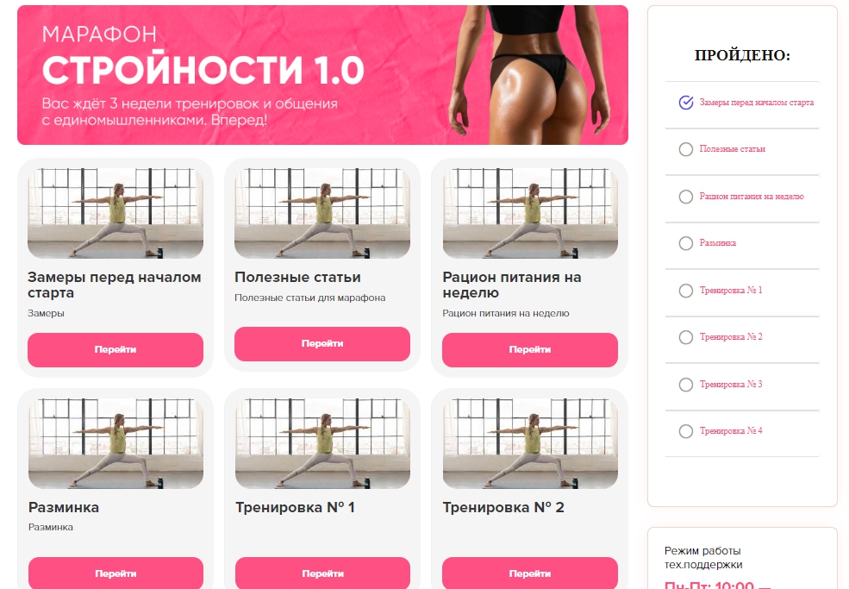Click the Замеры перед началом старта card thumbnail
Viewport: 849px width, 589px height.
tap(115, 213)
